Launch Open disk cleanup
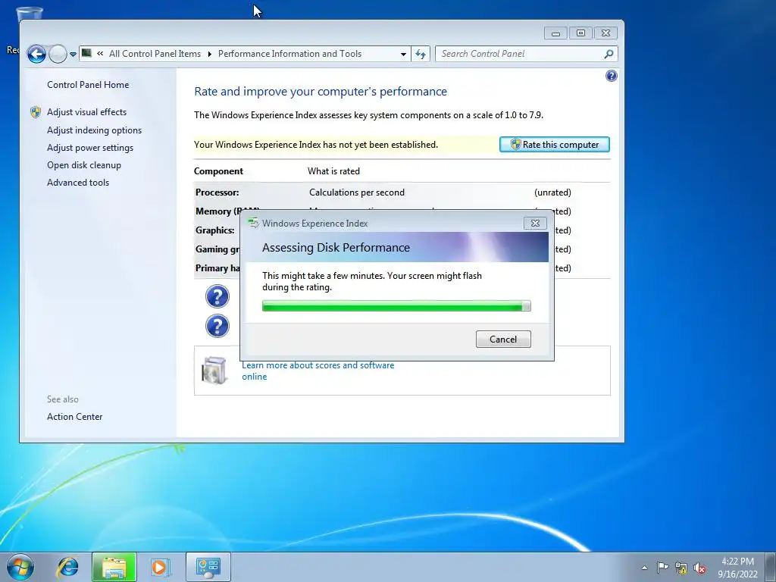Viewport: 776px width, 582px height. click(84, 165)
